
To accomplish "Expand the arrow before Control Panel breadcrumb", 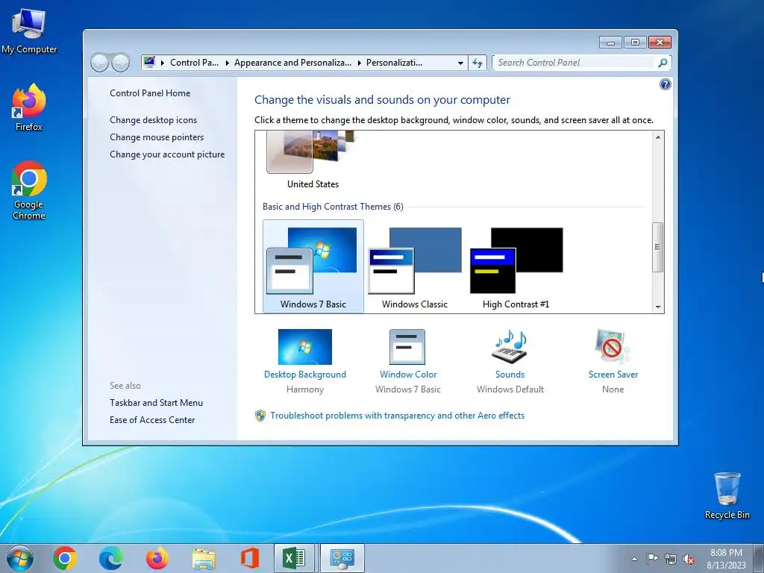I will click(x=162, y=63).
